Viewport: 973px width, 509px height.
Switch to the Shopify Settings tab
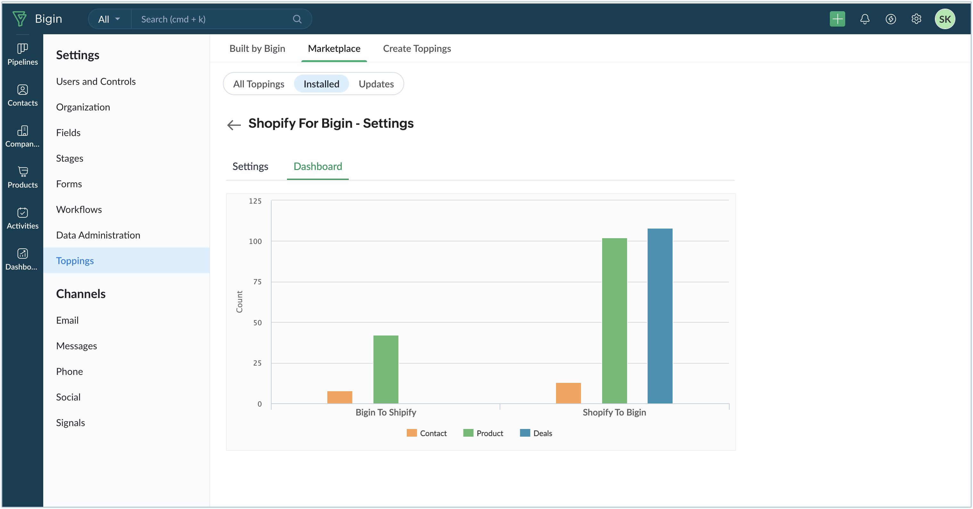(x=250, y=166)
